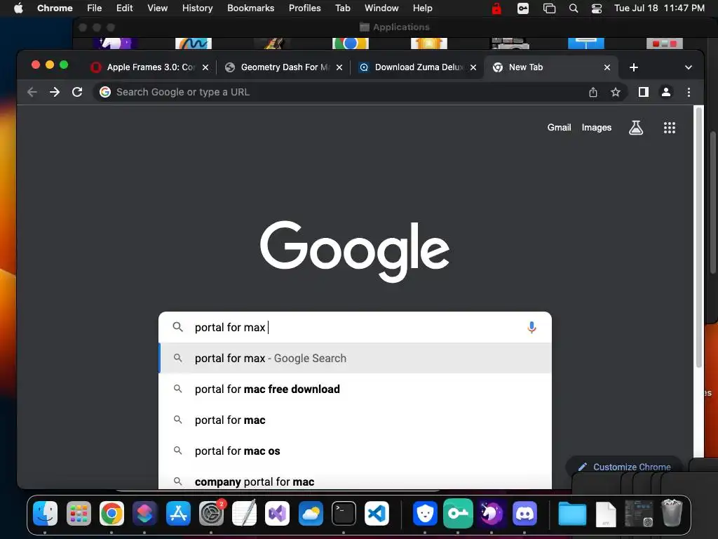This screenshot has width=718, height=539.
Task: Choose 'company portal for mac' suggestion
Action: [x=355, y=479]
